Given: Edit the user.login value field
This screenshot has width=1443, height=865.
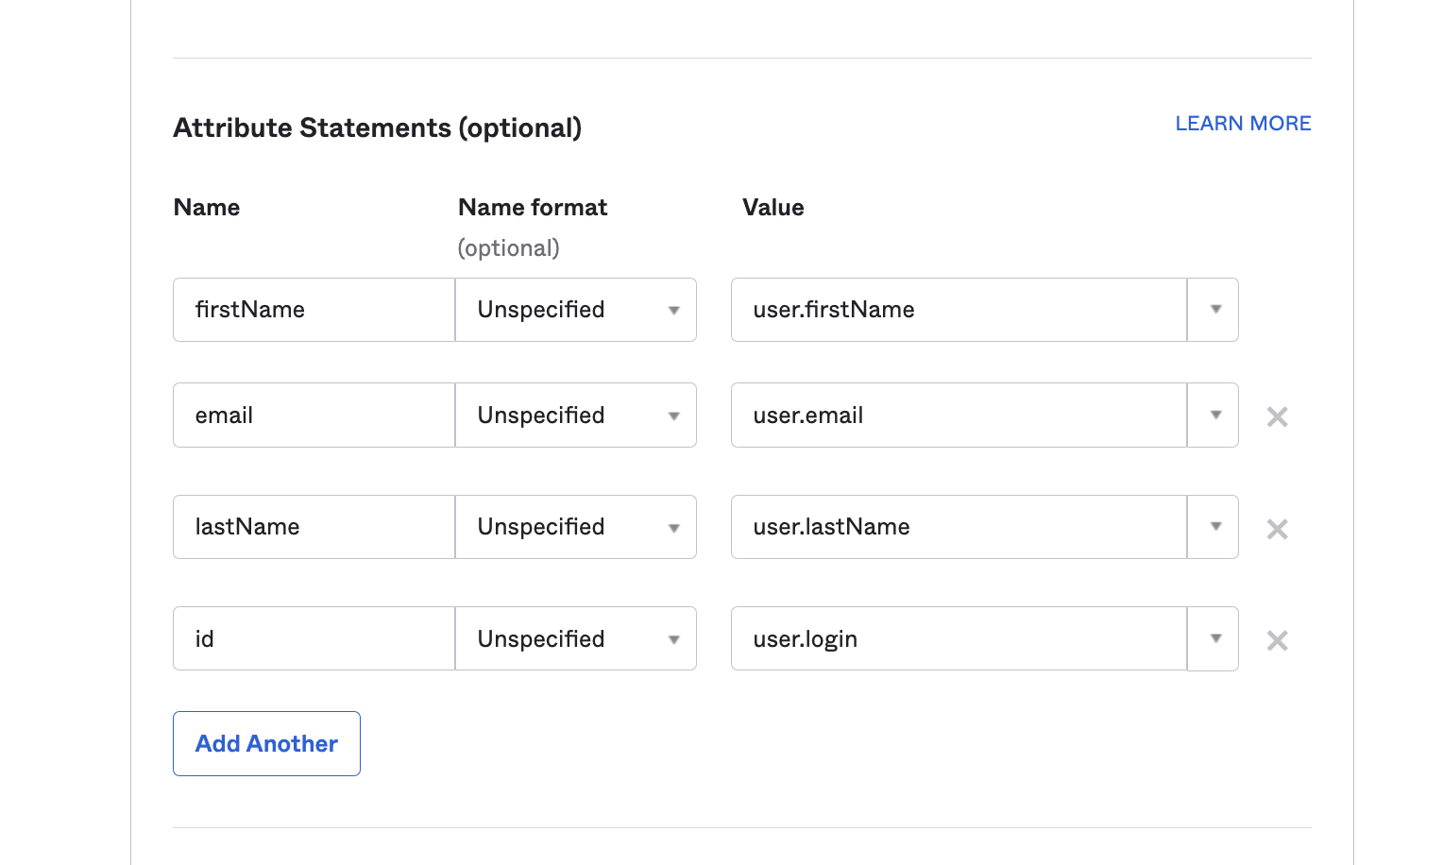Looking at the screenshot, I should click(x=959, y=639).
